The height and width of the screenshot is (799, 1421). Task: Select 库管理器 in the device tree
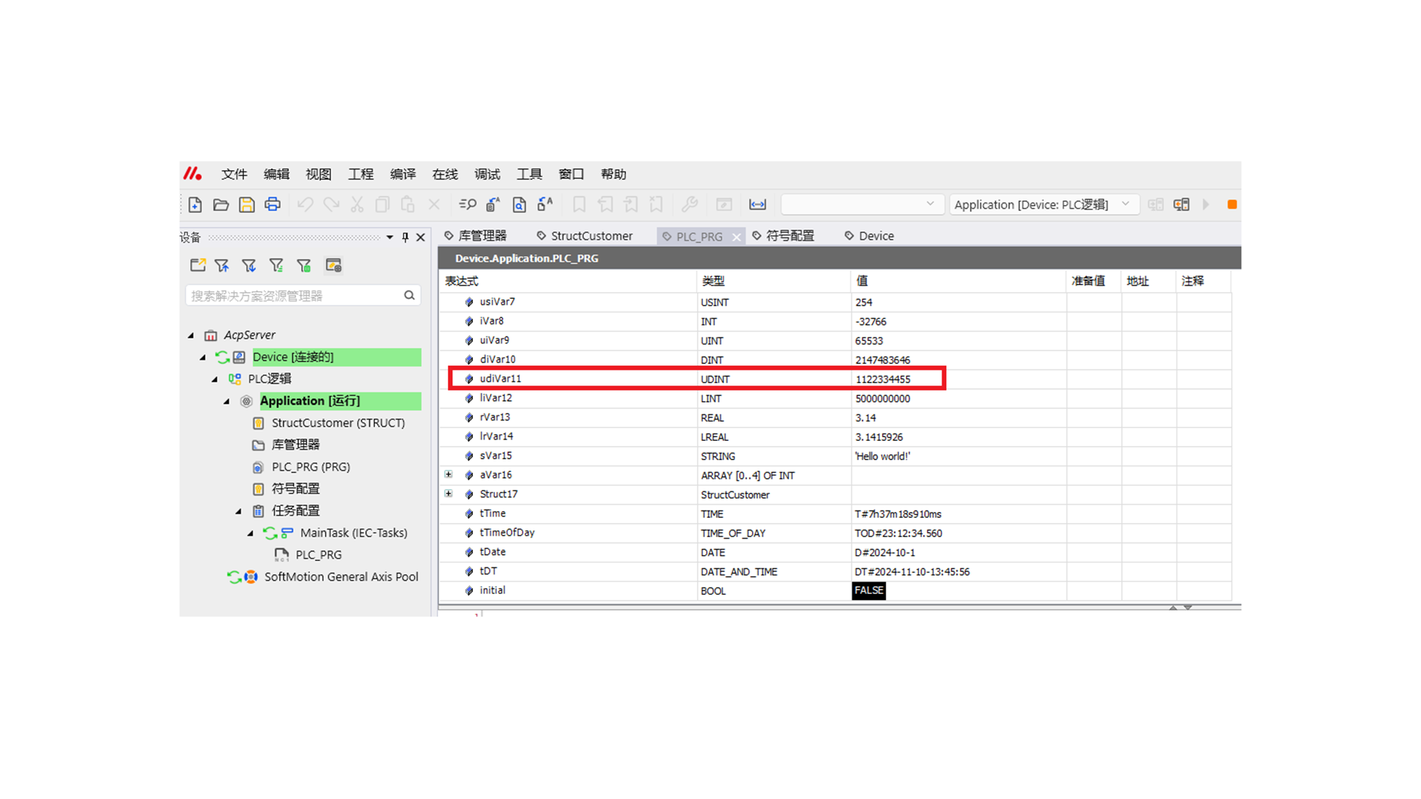[x=295, y=445]
